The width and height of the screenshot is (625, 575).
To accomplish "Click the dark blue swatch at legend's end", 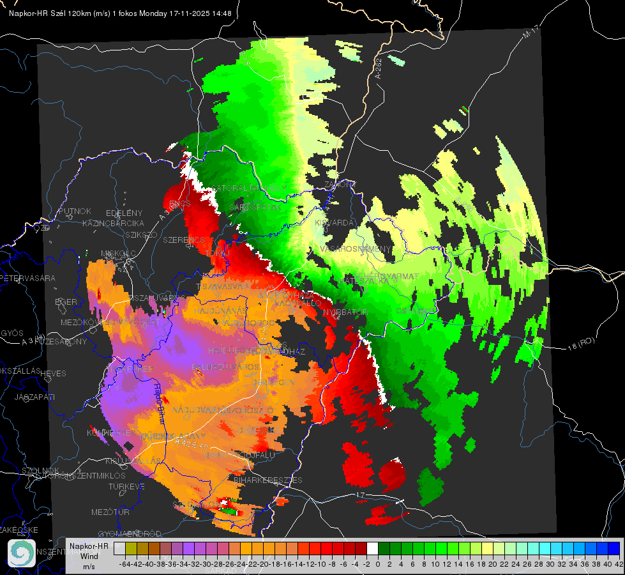I will click(x=614, y=549).
